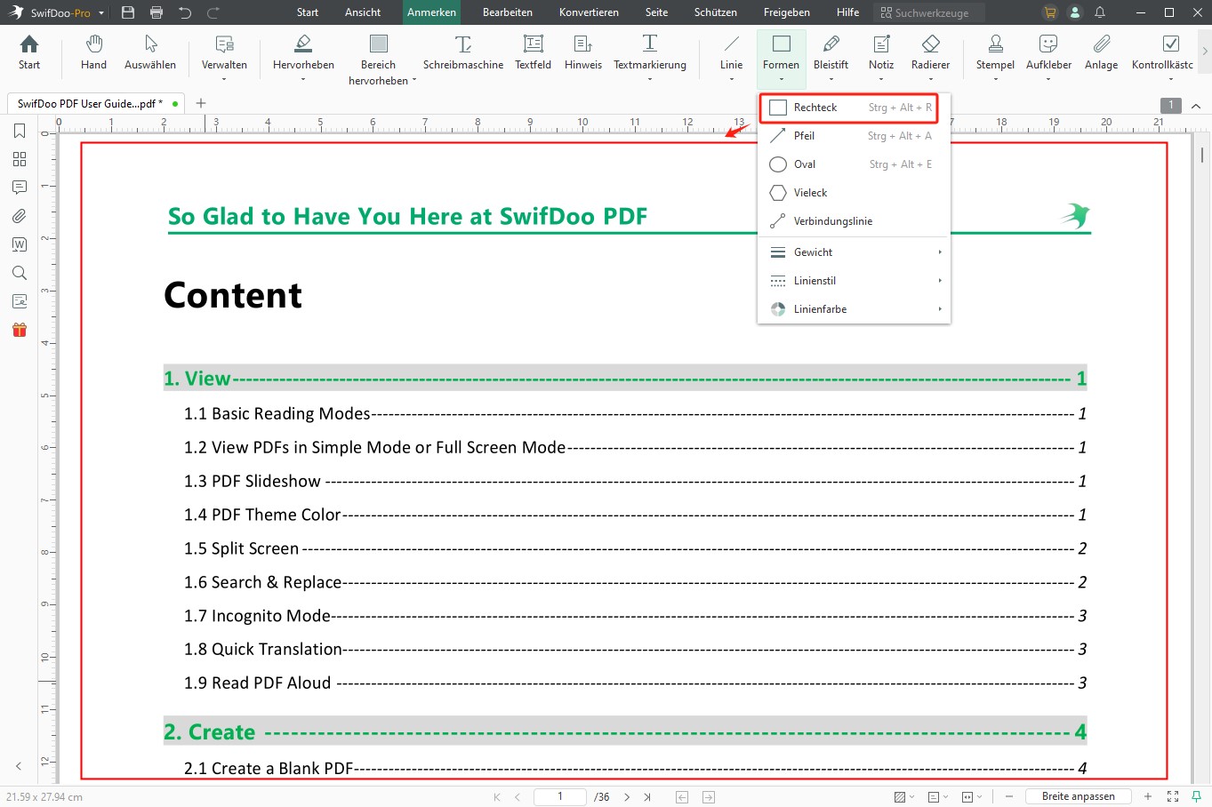Viewport: 1212px width, 807px height.
Task: Open the page background dropdown in status bar
Action: (904, 797)
